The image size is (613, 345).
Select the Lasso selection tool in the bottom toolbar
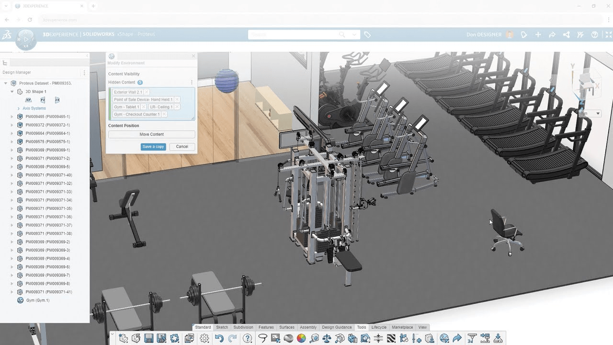pos(263,338)
